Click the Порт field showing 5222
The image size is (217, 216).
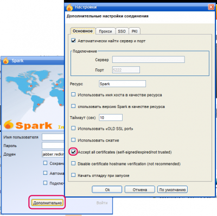click(x=126, y=70)
